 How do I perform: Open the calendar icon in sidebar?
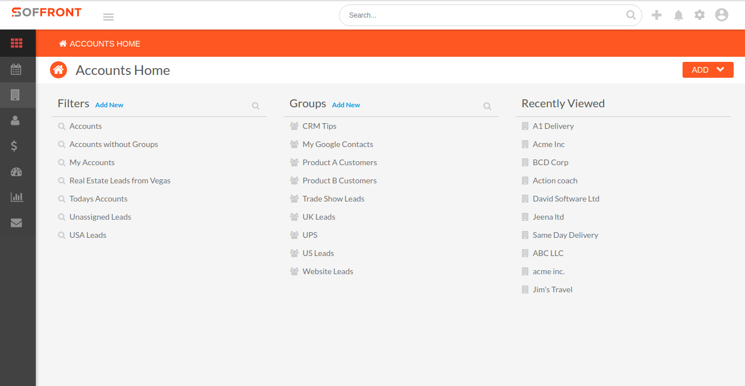16,69
